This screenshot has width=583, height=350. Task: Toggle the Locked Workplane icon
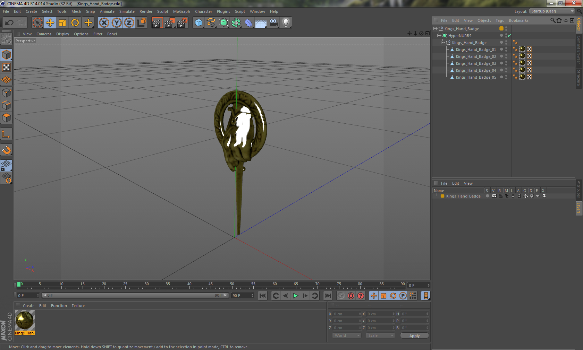(6, 166)
